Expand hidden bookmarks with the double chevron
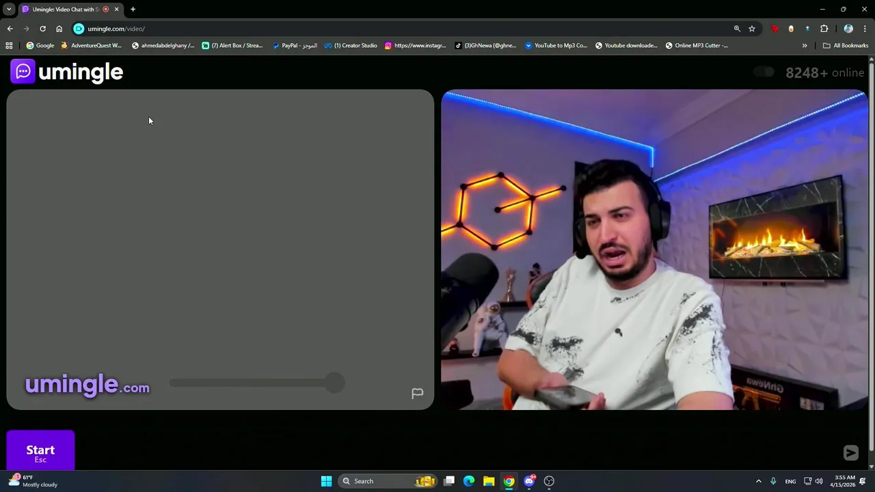875x492 pixels. click(805, 46)
